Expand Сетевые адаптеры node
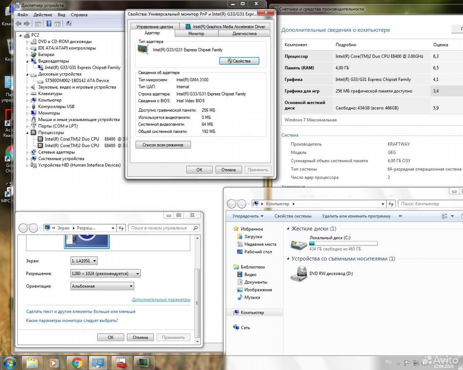 [27, 152]
